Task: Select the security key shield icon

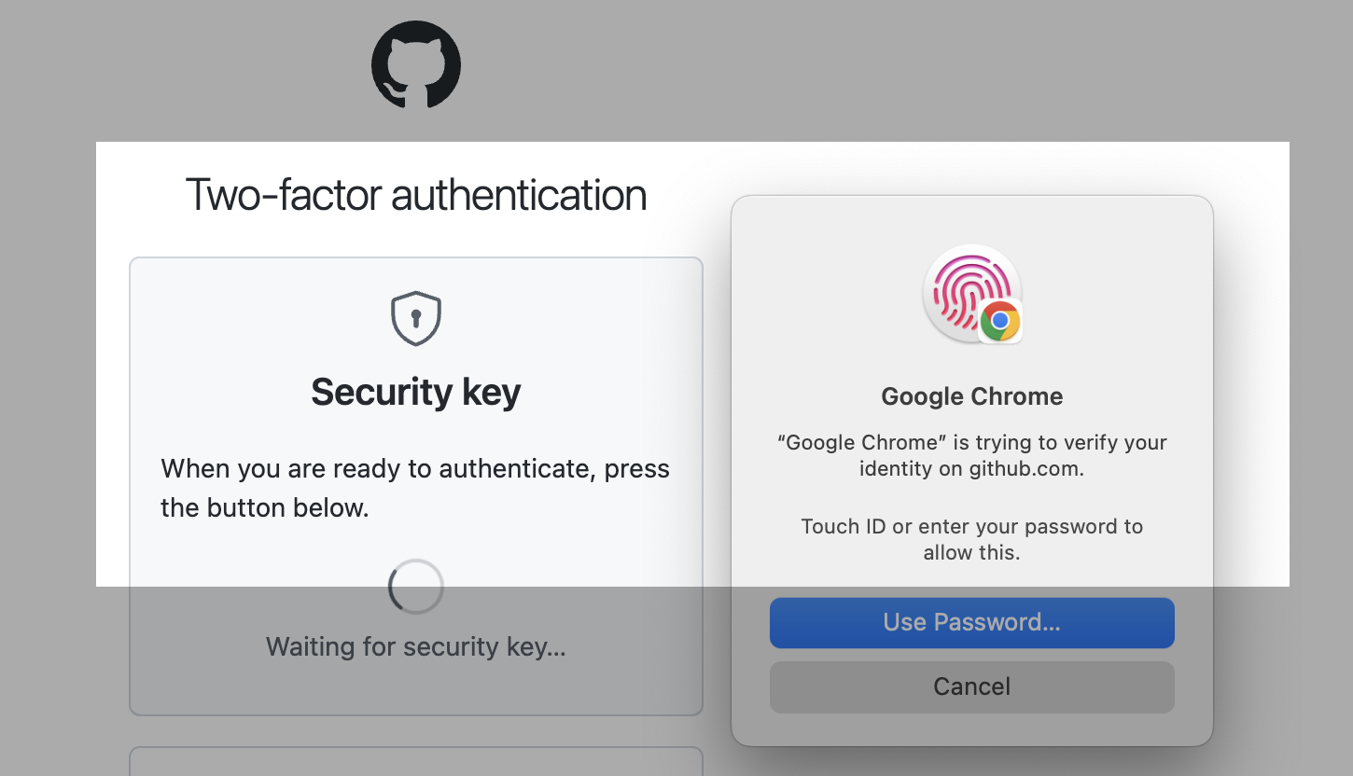Action: point(415,316)
